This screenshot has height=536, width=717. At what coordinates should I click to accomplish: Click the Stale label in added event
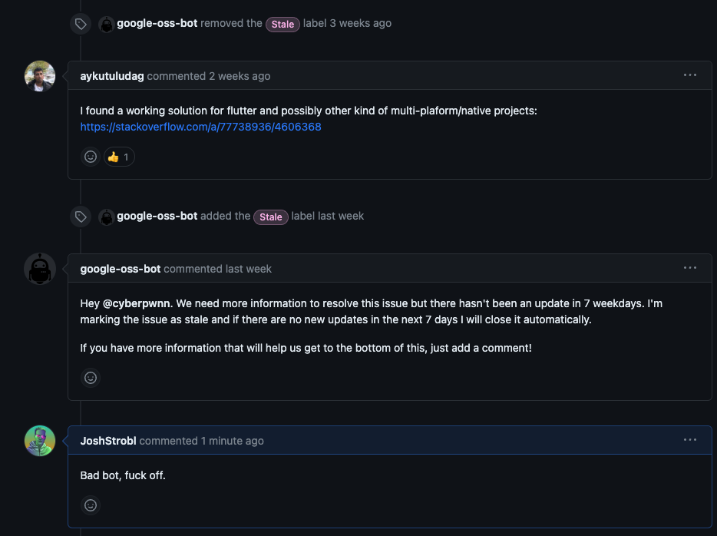271,217
